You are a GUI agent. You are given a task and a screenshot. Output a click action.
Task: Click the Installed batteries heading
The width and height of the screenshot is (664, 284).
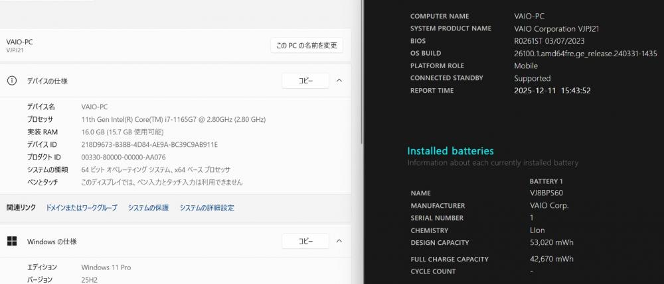click(x=451, y=151)
